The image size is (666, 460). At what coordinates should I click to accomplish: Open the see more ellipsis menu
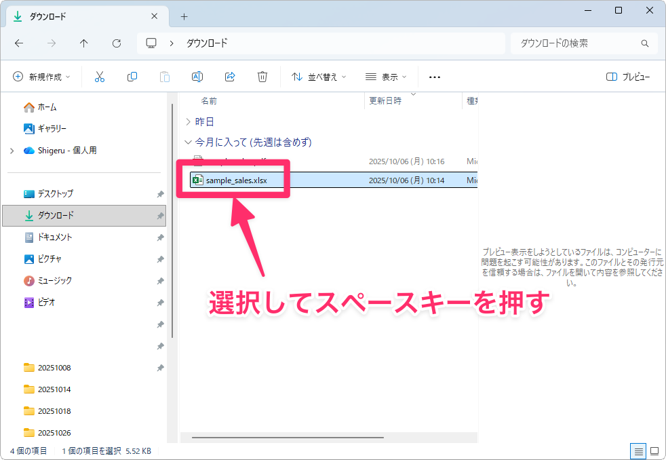435,77
